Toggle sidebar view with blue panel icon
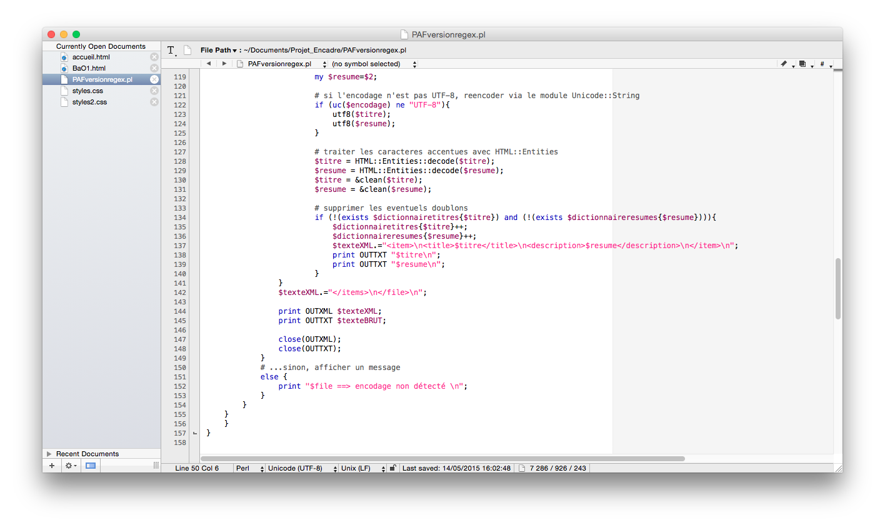Image resolution: width=885 pixels, height=530 pixels. pyautogui.click(x=91, y=466)
